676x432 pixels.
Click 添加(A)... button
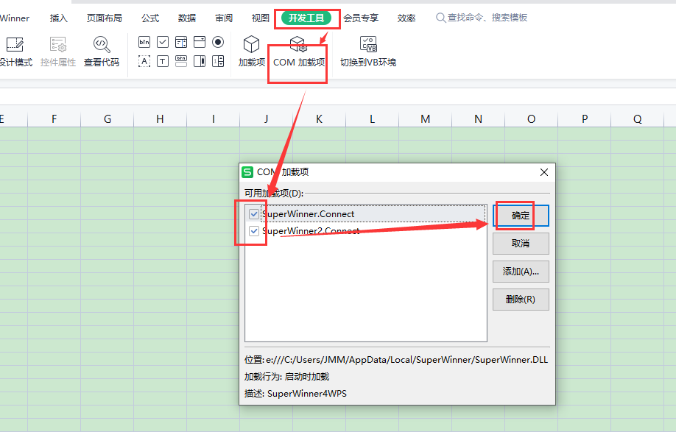(521, 272)
